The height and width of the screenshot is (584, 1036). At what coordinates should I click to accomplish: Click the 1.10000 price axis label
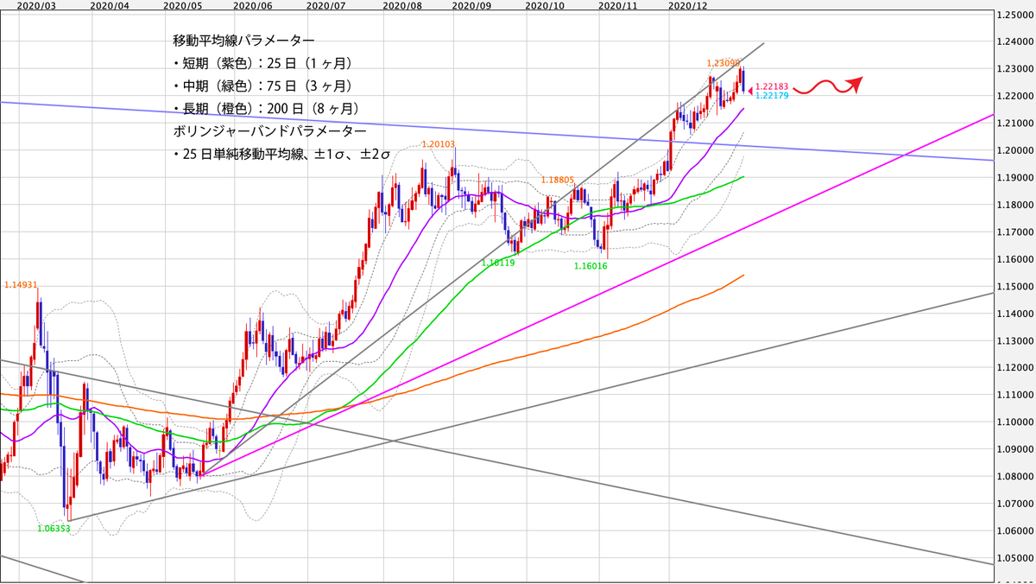pos(1014,423)
